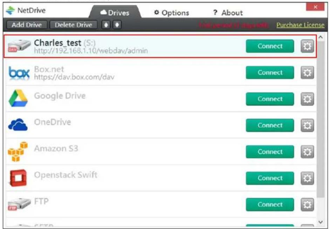Image resolution: width=330 pixels, height=229 pixels.
Task: Open the Drives tab
Action: pyautogui.click(x=115, y=12)
